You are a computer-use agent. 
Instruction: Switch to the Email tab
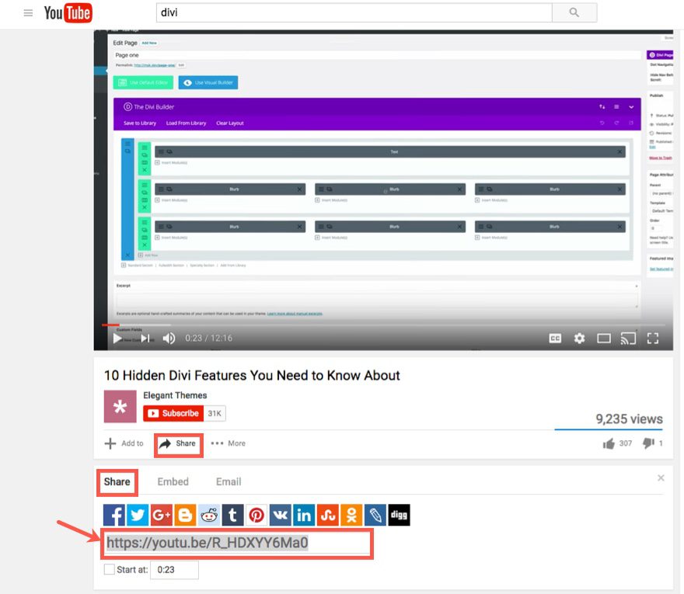tap(227, 481)
